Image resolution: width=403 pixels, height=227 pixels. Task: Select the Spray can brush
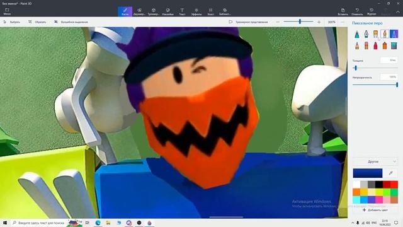tap(385, 45)
